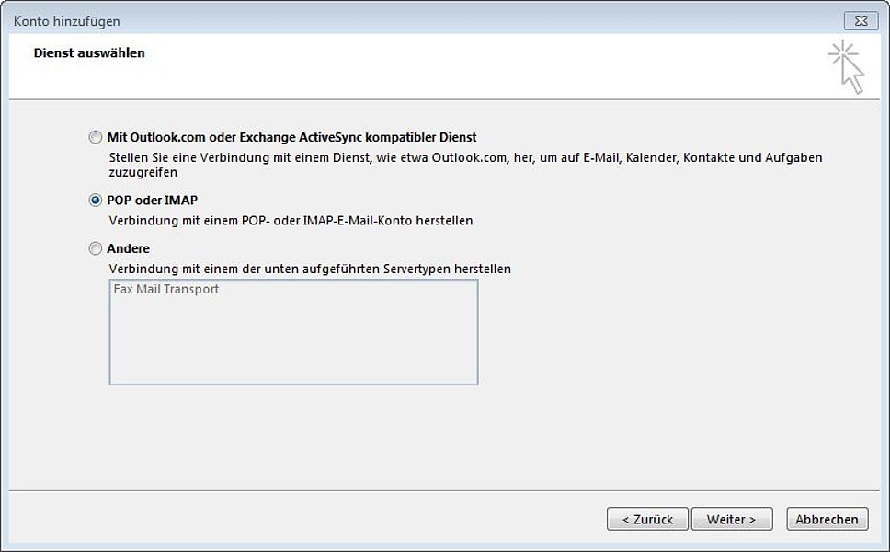Screen dimensions: 890x552
Task: Select Fax Mail Transport in the list
Action: click(x=166, y=289)
